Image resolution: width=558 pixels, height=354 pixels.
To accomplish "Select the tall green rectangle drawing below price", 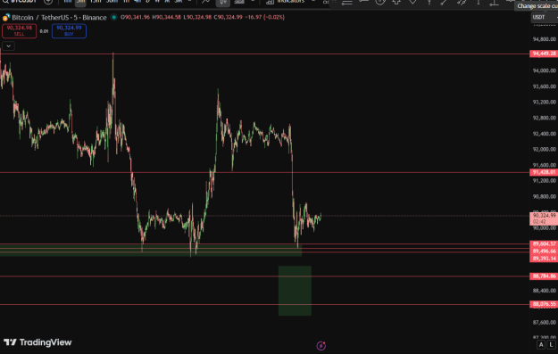I will tap(295, 291).
